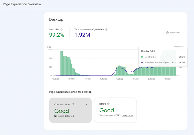Follow the Learn more link

pyautogui.click(x=127, y=115)
